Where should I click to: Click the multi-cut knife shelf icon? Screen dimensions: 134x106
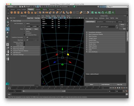60,12
